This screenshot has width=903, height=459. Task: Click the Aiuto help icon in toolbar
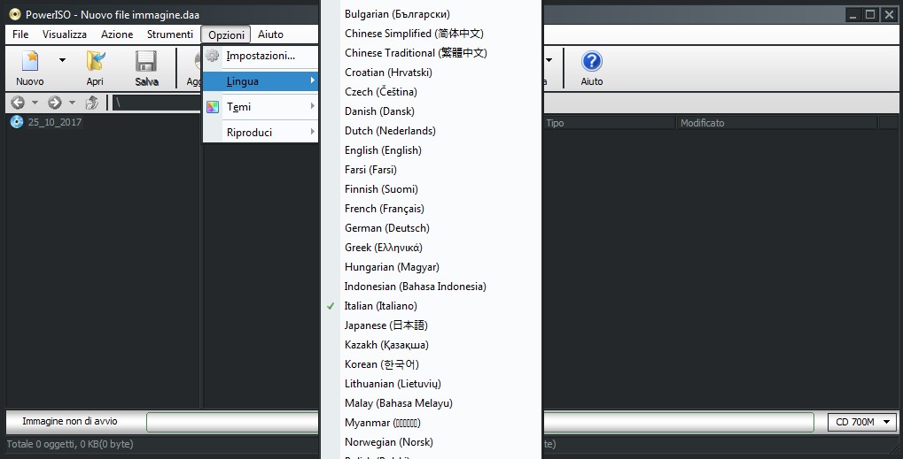[591, 62]
